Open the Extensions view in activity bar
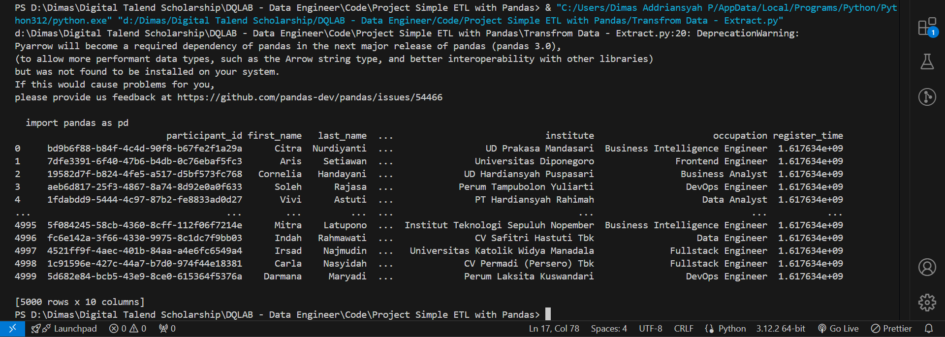This screenshot has width=945, height=337. 927,27
